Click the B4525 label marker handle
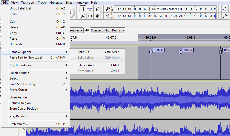 [x=151, y=52]
